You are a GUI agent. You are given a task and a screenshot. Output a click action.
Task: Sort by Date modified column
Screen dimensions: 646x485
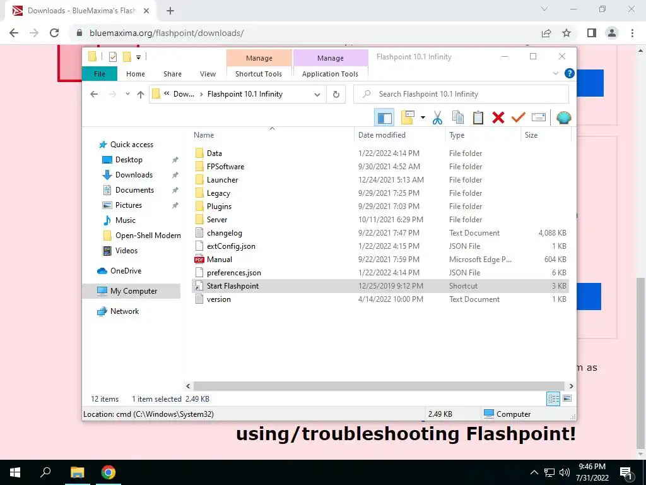399,135
